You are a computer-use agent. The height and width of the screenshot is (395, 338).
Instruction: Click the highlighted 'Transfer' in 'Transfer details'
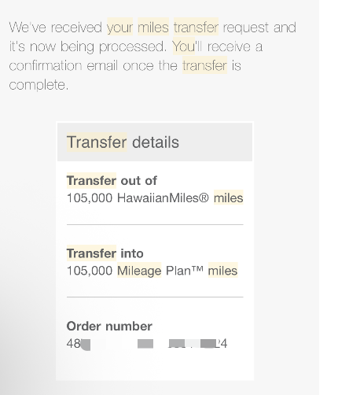(x=97, y=142)
